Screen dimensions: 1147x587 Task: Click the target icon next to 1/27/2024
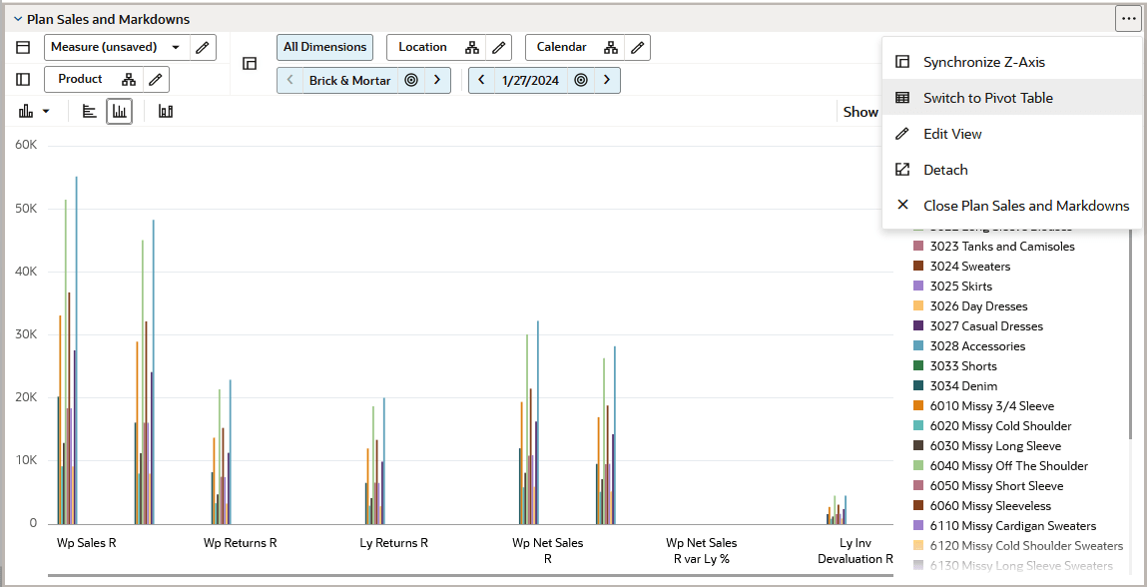click(x=581, y=81)
